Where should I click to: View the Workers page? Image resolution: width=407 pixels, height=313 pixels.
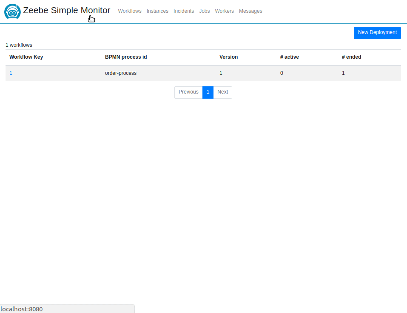[224, 11]
